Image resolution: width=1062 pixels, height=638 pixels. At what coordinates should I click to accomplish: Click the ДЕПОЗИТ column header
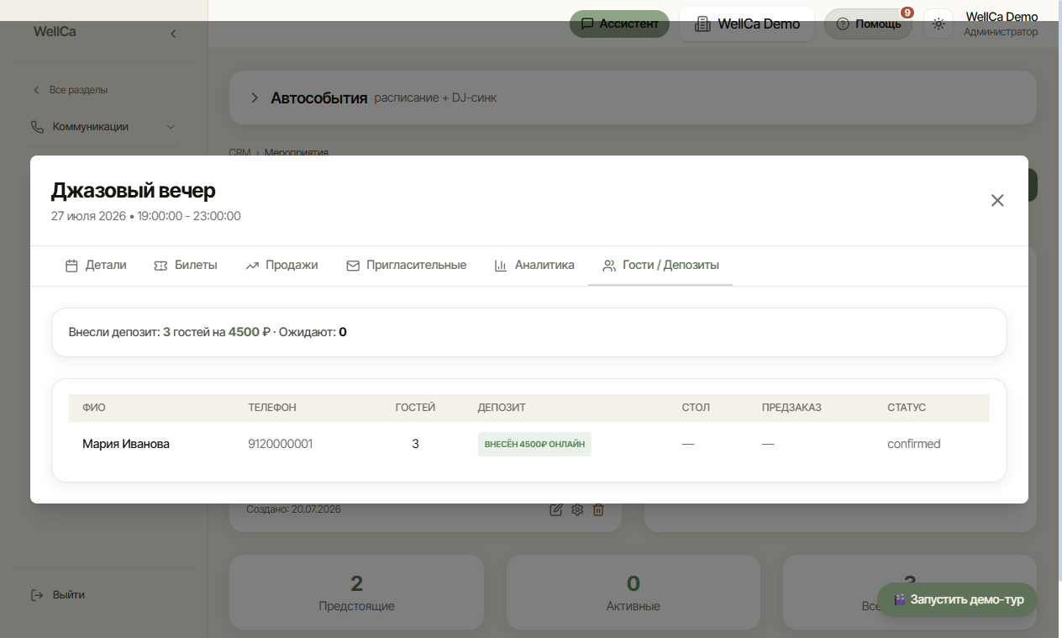(x=502, y=408)
